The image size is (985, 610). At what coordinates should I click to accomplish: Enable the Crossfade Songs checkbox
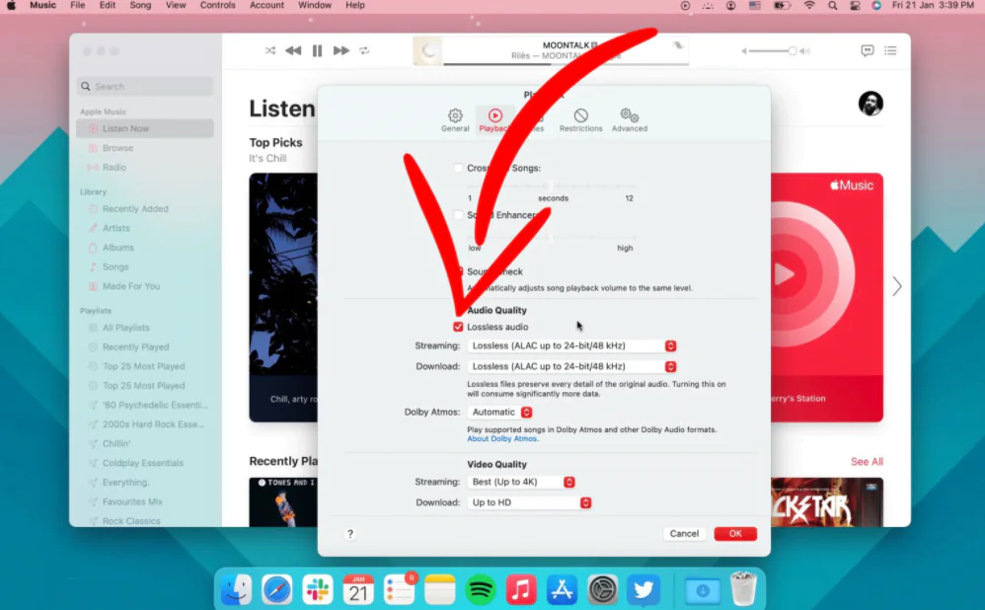pyautogui.click(x=458, y=168)
